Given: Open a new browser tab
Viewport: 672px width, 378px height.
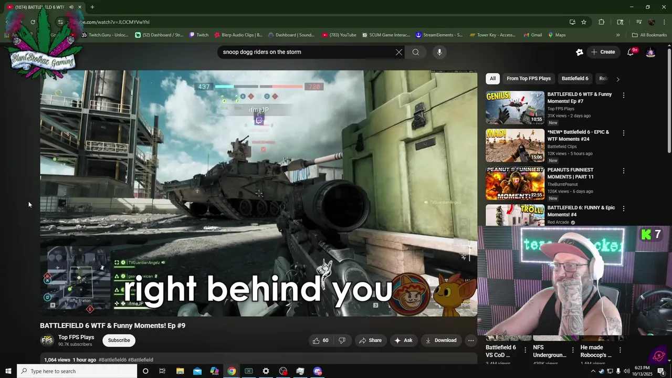Looking at the screenshot, I should click(92, 7).
